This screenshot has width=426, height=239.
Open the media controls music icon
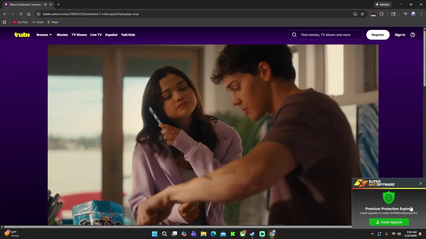click(x=405, y=14)
